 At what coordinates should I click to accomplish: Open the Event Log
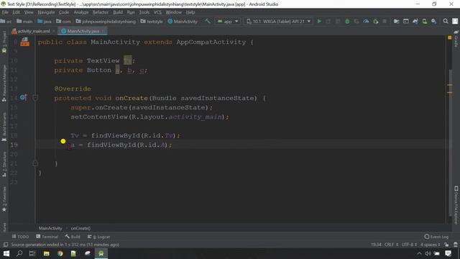(x=436, y=237)
